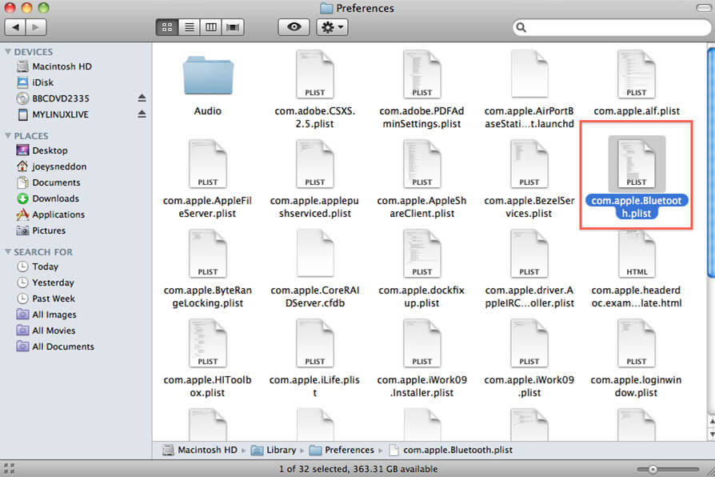The image size is (715, 477).
Task: Select the com.apple.ByteRangeLocking.plist icon
Action: (x=208, y=254)
